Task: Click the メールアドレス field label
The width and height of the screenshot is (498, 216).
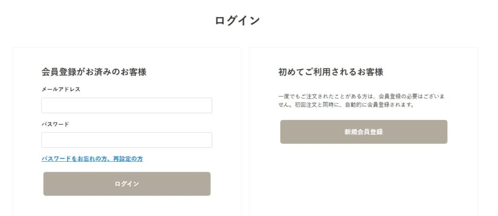Action: pyautogui.click(x=61, y=89)
